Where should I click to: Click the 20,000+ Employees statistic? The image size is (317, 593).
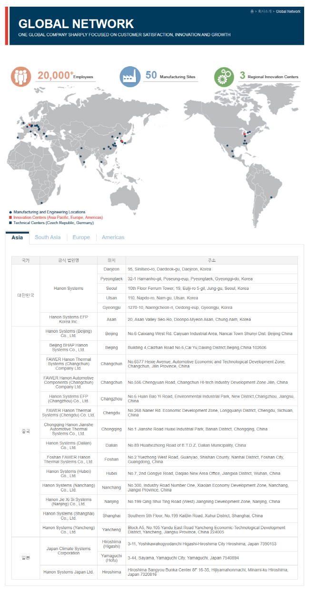[65, 76]
